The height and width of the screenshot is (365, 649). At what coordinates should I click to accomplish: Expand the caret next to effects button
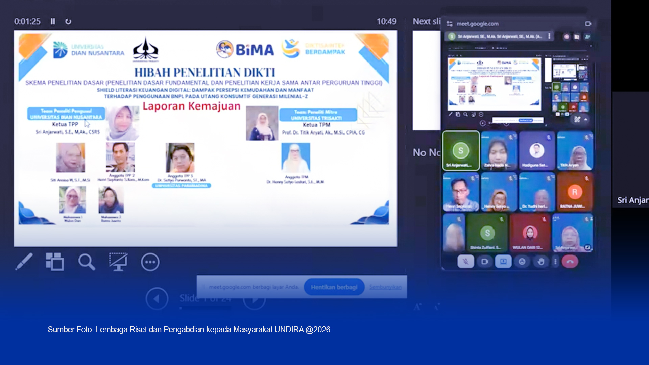[x=586, y=119]
